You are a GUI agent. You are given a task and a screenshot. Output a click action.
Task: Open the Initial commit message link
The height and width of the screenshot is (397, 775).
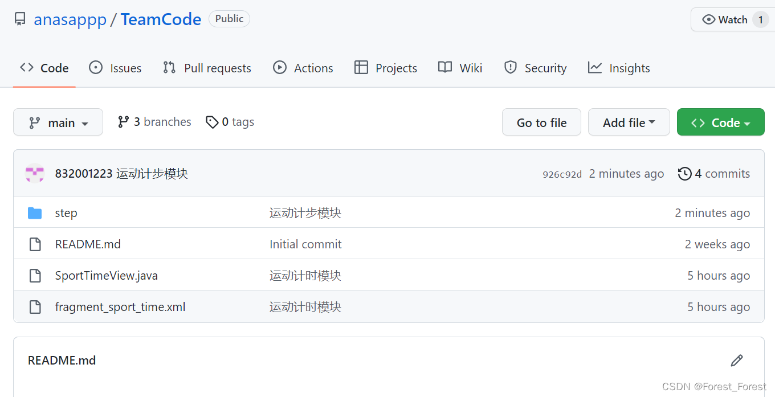pyautogui.click(x=305, y=244)
